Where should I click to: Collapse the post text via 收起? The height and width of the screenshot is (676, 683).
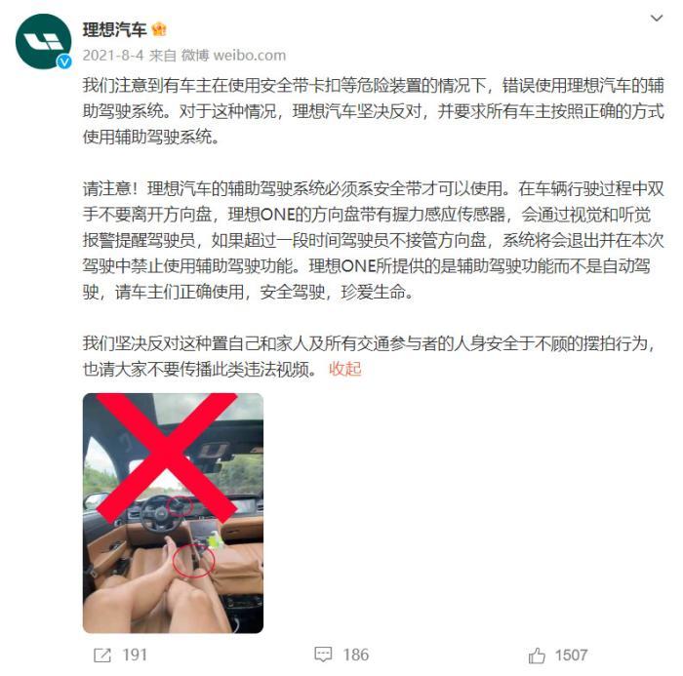345,369
